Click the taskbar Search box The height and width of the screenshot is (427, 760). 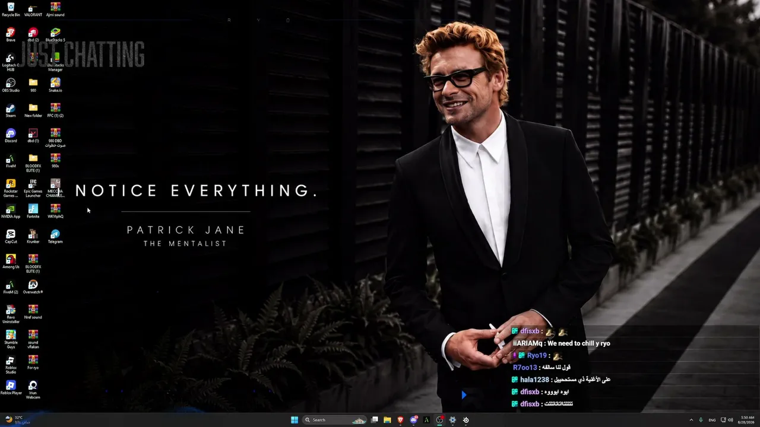pos(335,420)
